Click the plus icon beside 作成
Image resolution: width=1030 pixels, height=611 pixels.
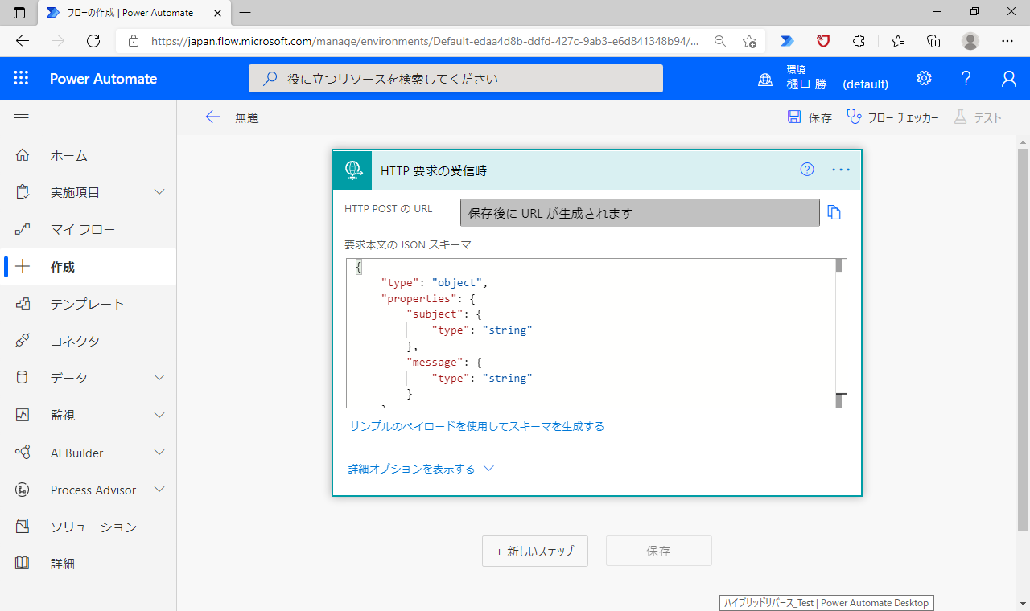23,267
